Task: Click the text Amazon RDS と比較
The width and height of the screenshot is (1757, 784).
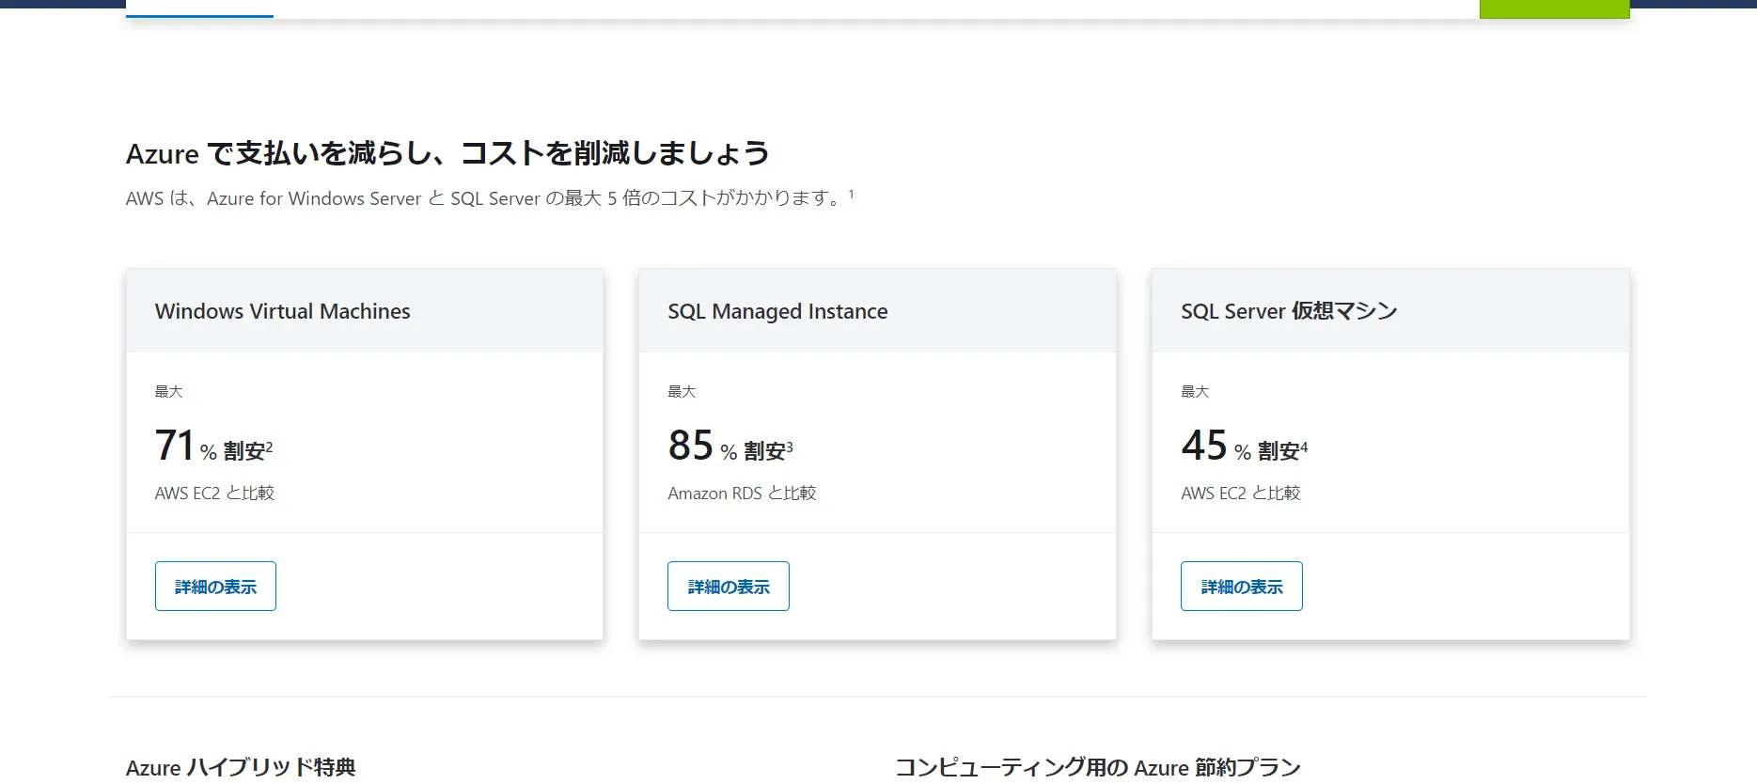Action: coord(742,493)
